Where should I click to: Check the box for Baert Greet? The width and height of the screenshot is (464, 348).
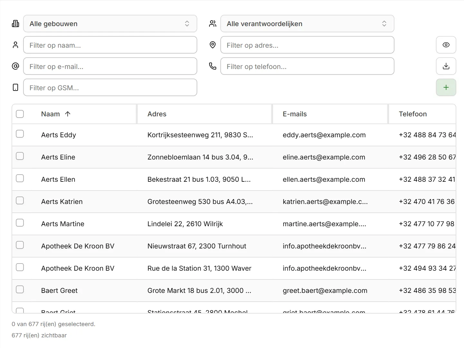pos(20,289)
